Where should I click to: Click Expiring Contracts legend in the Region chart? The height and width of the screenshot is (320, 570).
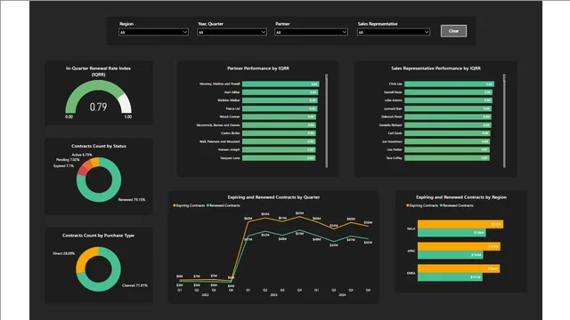point(422,205)
